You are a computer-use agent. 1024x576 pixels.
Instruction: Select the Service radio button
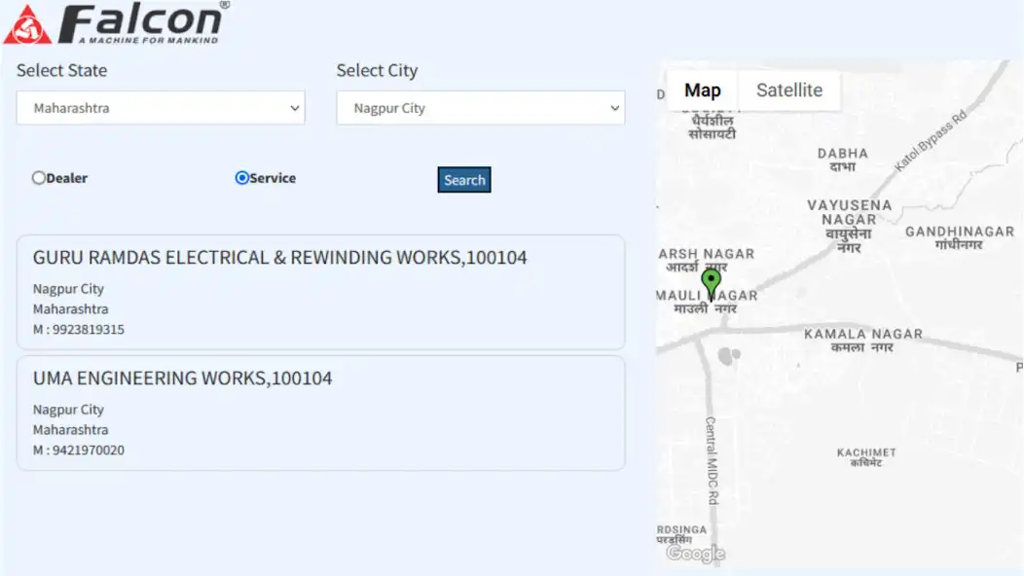tap(242, 178)
